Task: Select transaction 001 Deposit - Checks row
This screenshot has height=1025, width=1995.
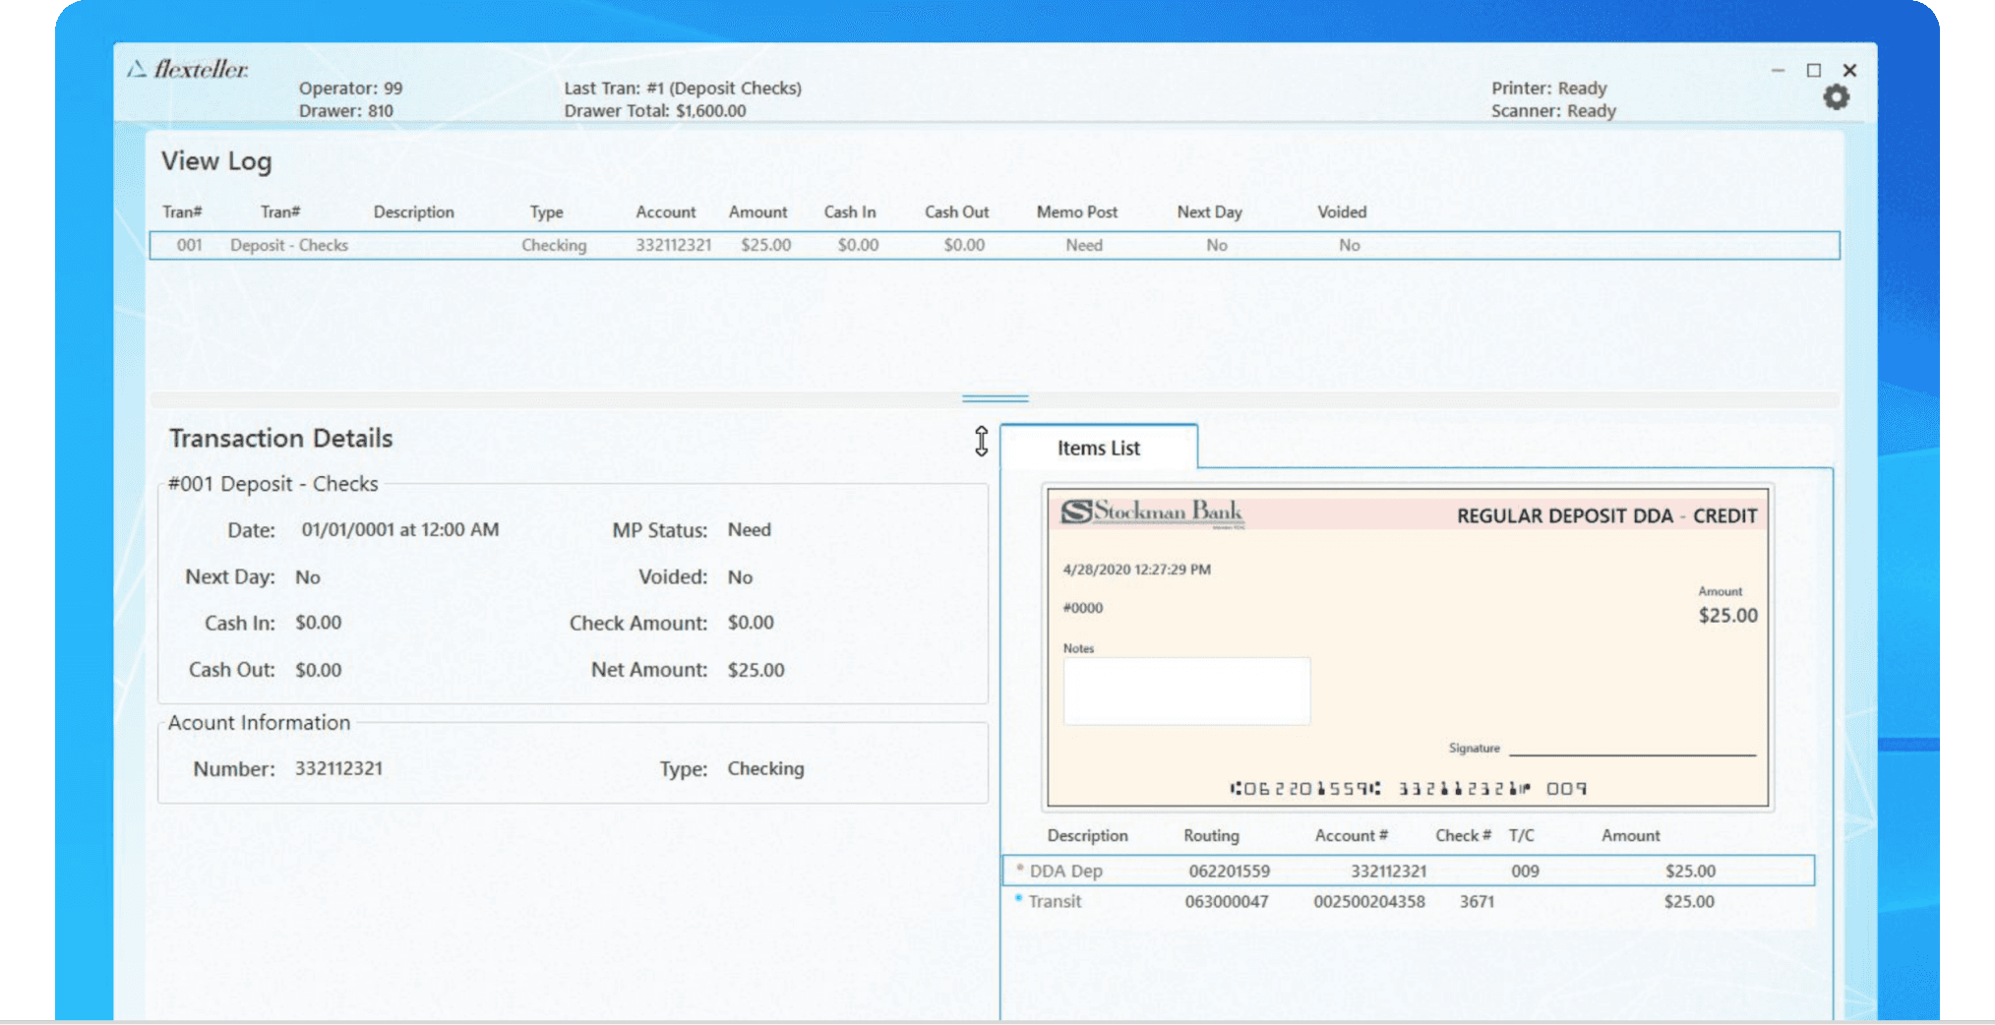Action: pyautogui.click(x=995, y=245)
